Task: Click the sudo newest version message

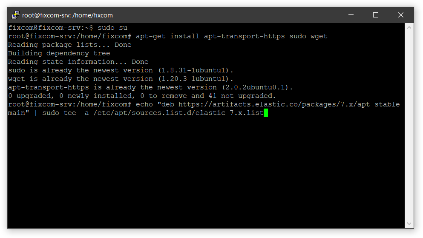Action: point(121,70)
